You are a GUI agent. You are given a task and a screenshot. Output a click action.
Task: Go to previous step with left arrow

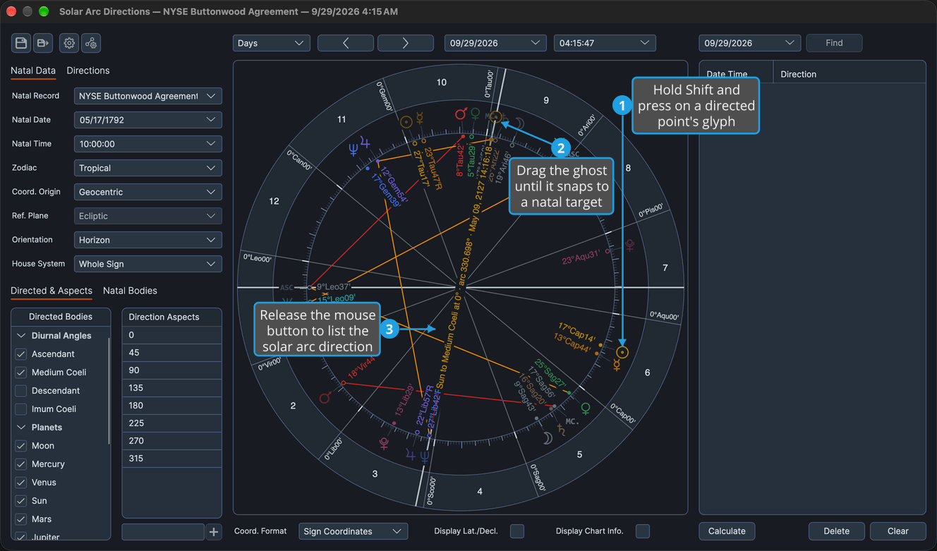point(346,43)
